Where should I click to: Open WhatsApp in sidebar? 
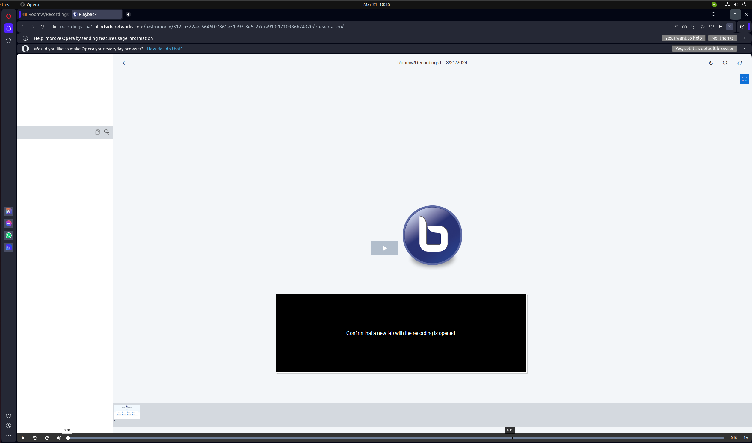pos(9,235)
